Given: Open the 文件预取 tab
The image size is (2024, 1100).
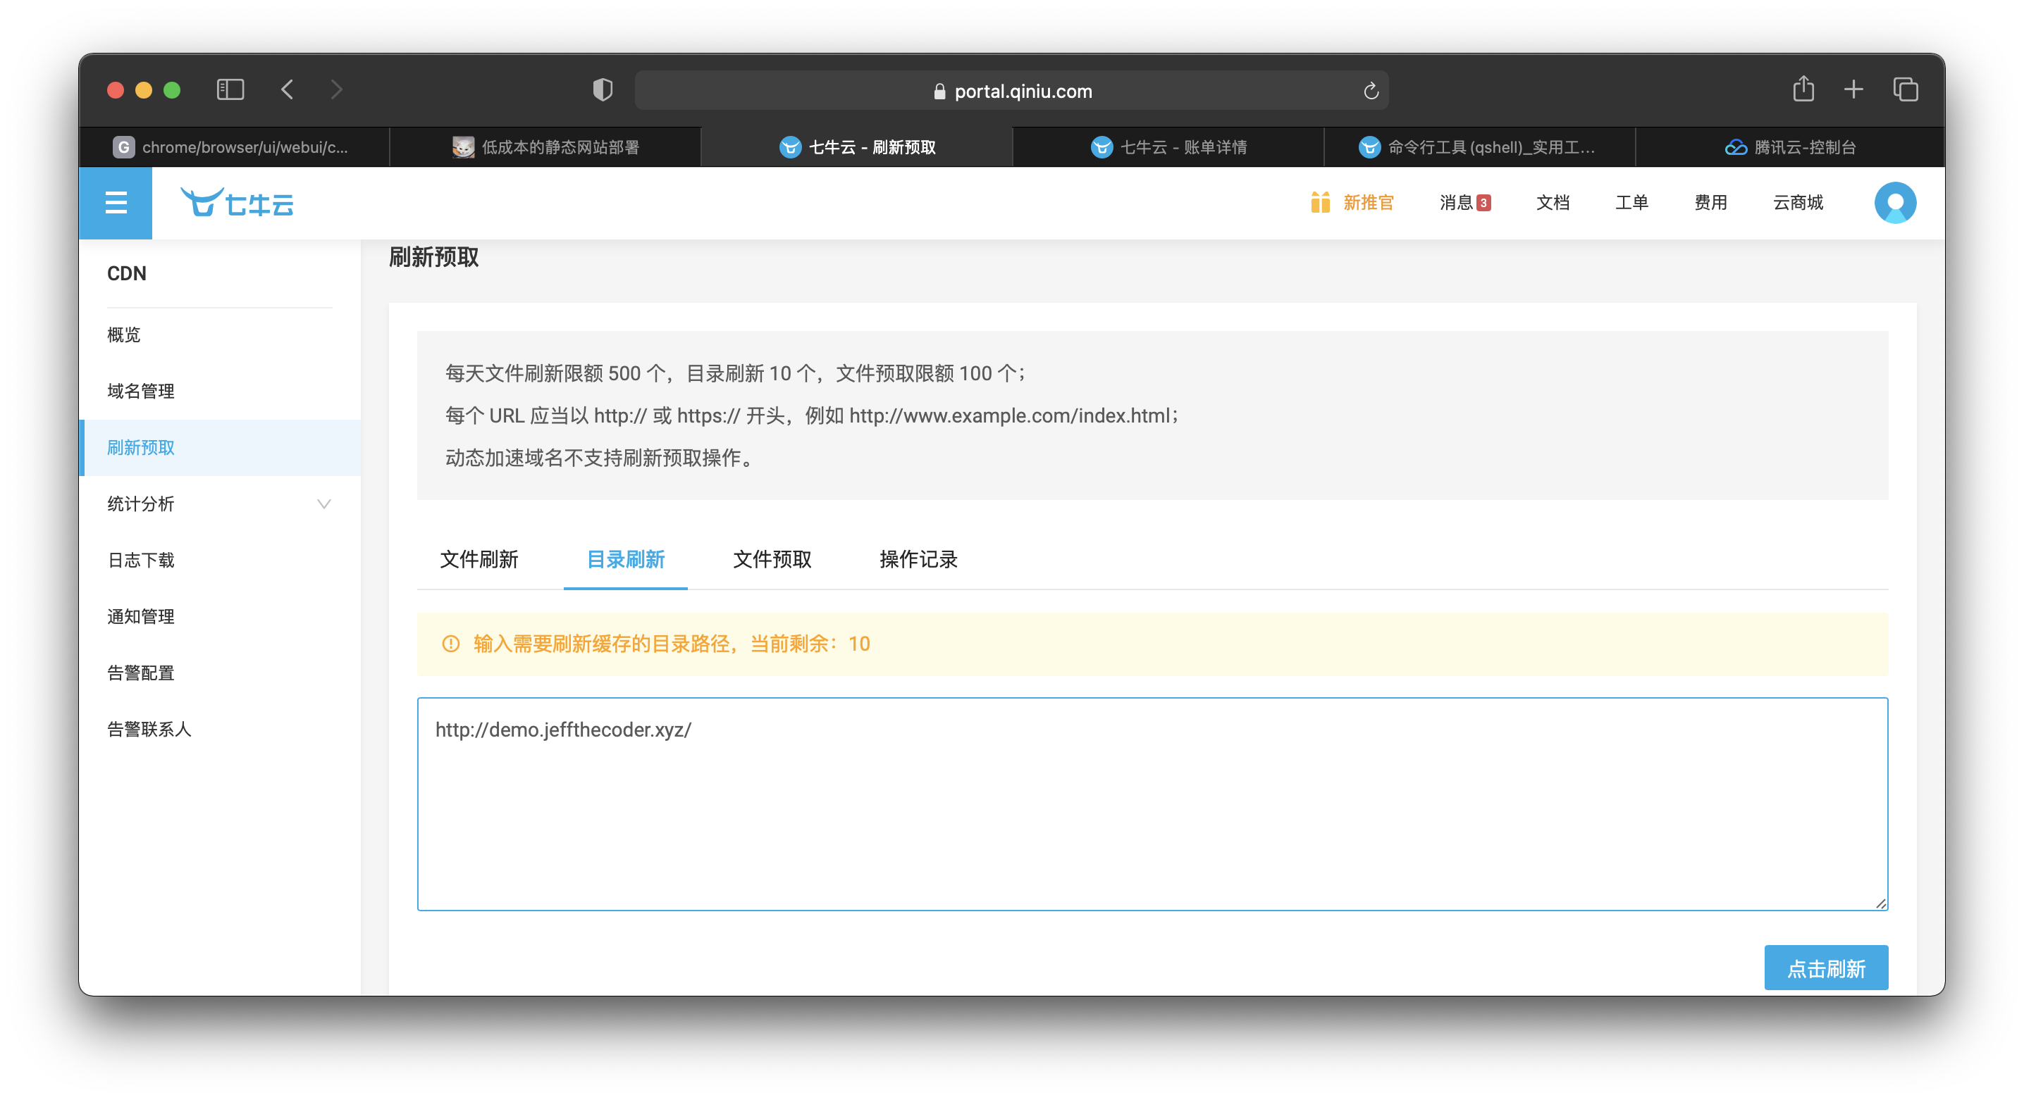Looking at the screenshot, I should (x=772, y=559).
